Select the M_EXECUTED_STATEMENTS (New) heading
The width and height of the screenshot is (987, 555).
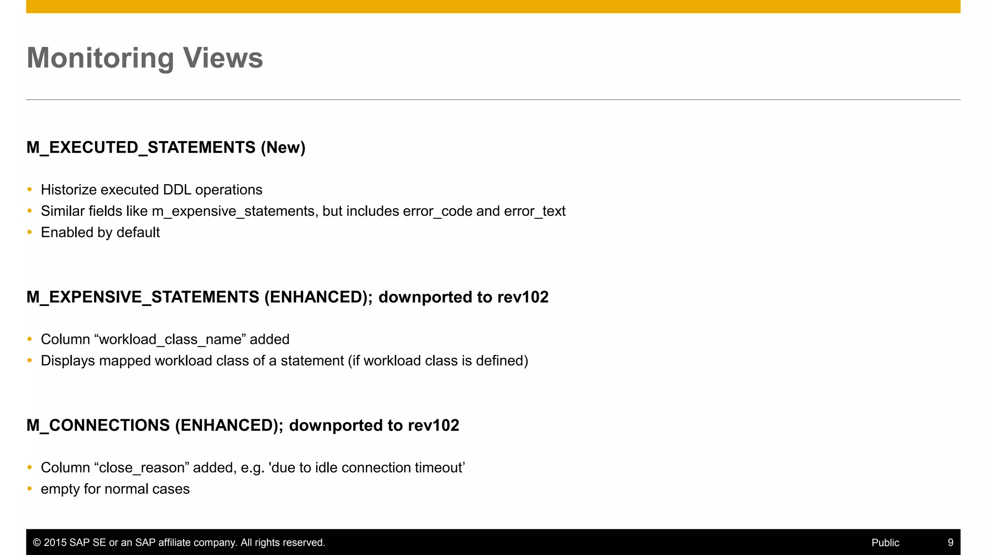[166, 147]
